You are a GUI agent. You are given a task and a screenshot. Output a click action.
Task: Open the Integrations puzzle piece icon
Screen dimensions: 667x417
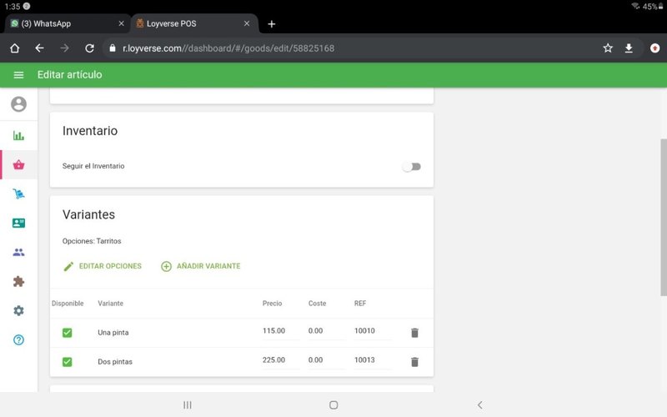18,281
